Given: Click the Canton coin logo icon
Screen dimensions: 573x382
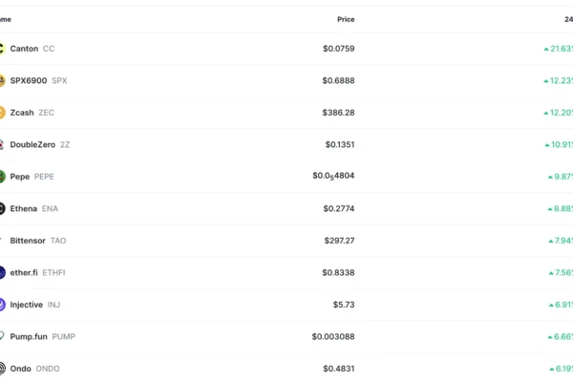Looking at the screenshot, I should [2, 49].
